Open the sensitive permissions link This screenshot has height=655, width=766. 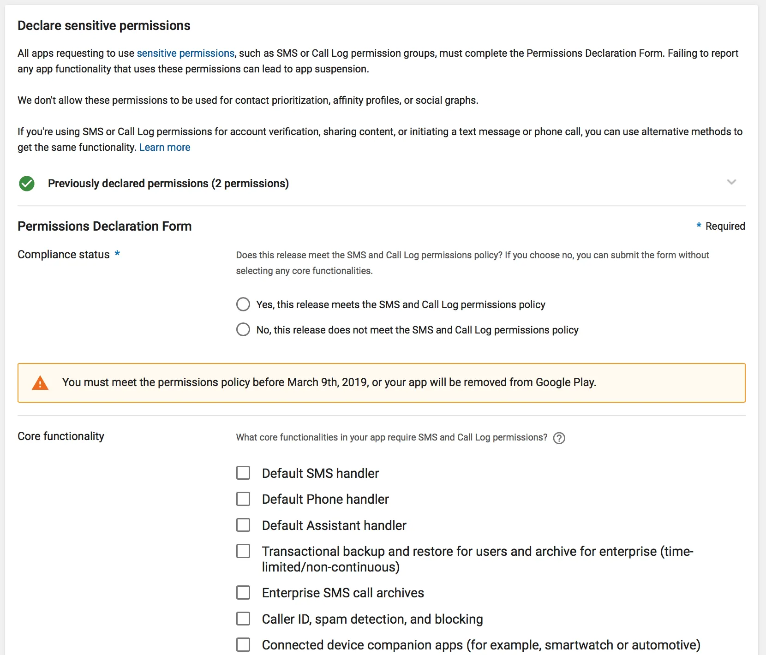186,53
